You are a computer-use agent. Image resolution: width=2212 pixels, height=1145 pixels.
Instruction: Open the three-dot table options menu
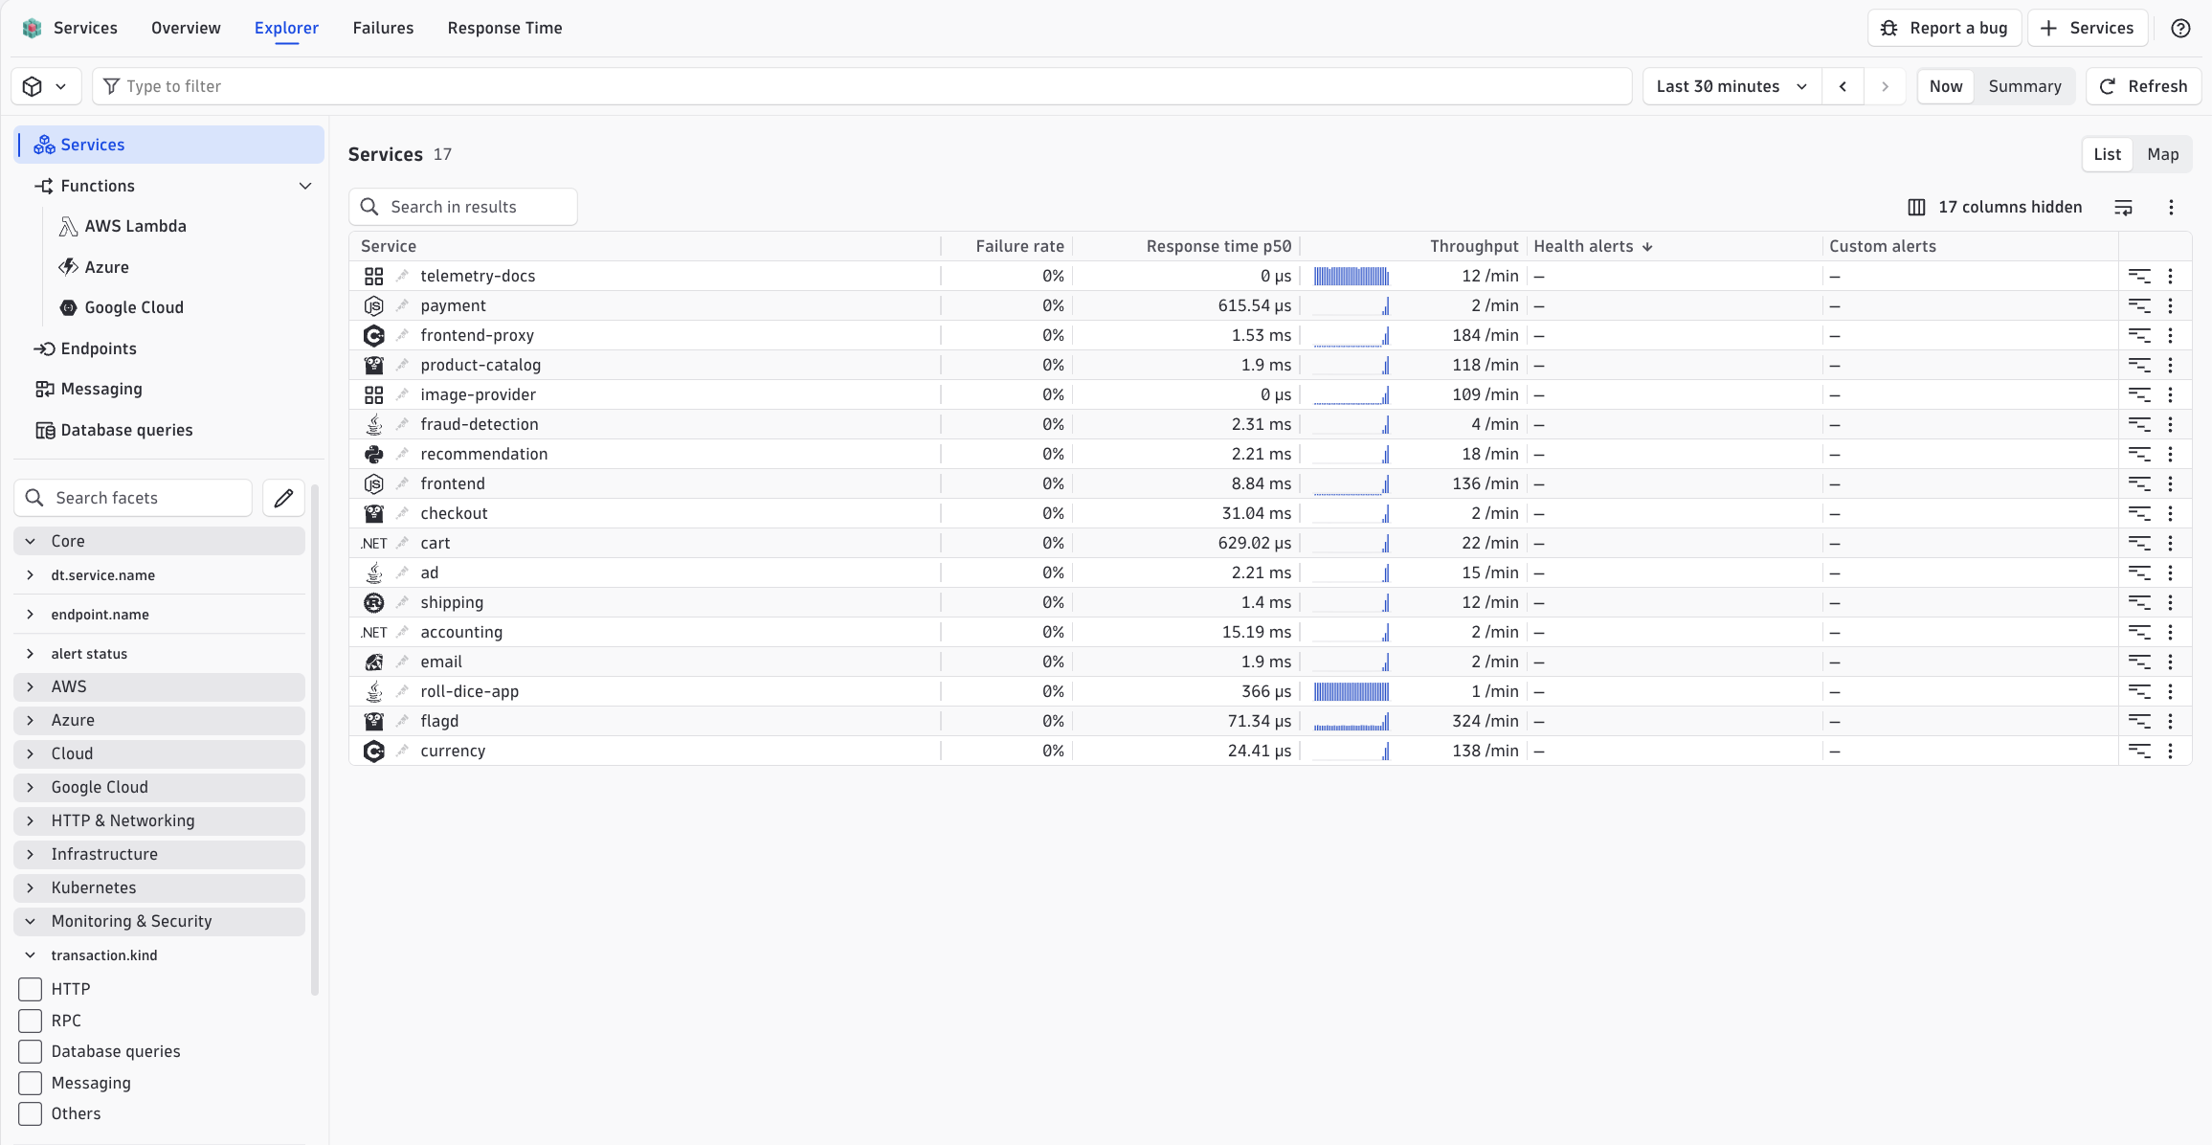(x=2171, y=207)
